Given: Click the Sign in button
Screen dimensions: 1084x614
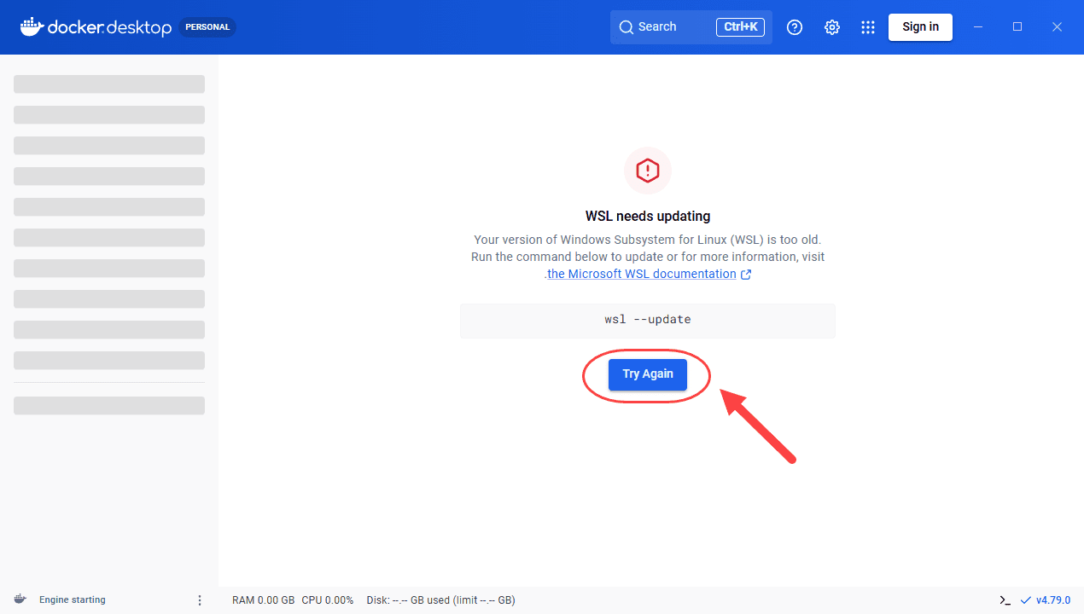Looking at the screenshot, I should pos(920,26).
